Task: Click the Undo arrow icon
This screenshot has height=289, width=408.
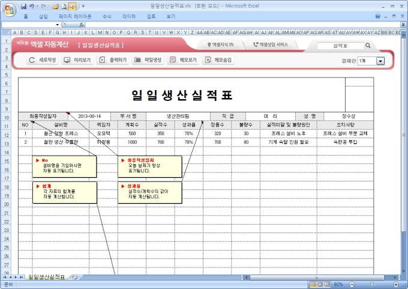Action: pos(31,6)
